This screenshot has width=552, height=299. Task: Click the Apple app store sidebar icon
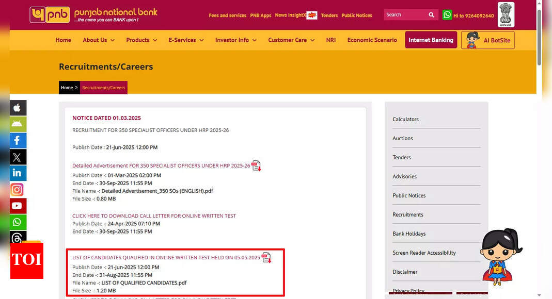click(x=17, y=108)
